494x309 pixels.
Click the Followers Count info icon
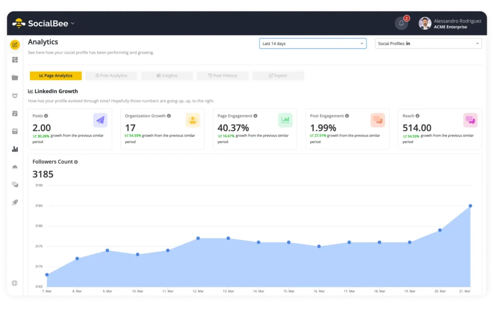tap(76, 162)
